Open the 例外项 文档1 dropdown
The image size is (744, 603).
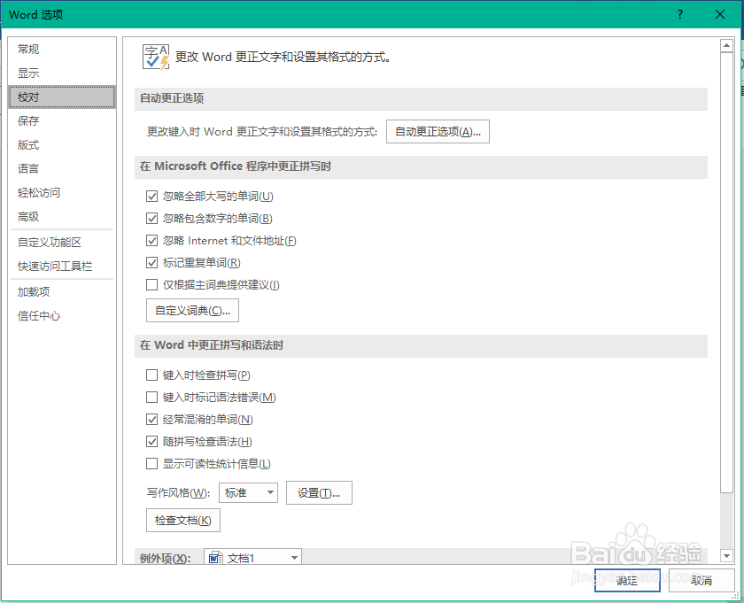(x=253, y=558)
